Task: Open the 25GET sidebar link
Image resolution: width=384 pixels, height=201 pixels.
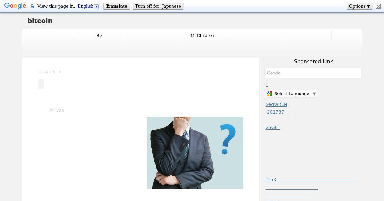Action: 273,127
